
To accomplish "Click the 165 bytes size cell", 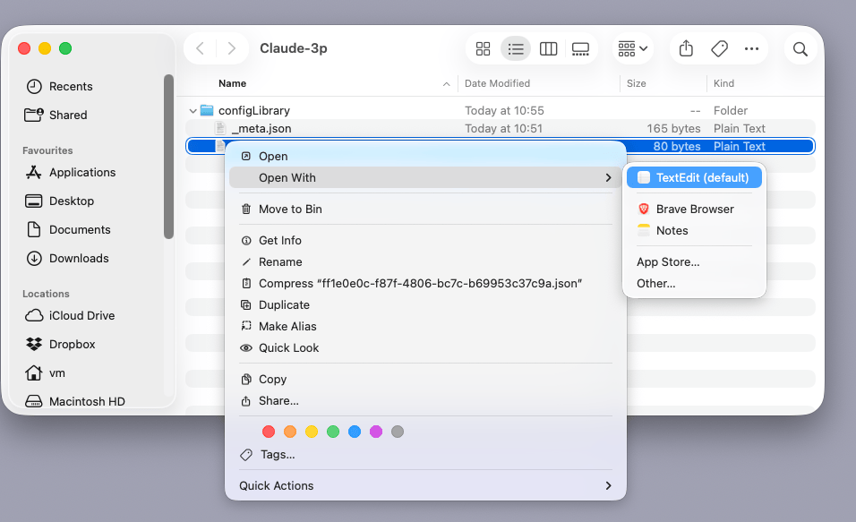I will pyautogui.click(x=673, y=128).
